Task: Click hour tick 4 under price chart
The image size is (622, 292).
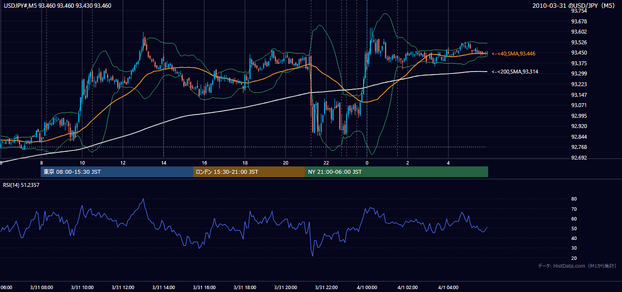Action: (448, 163)
